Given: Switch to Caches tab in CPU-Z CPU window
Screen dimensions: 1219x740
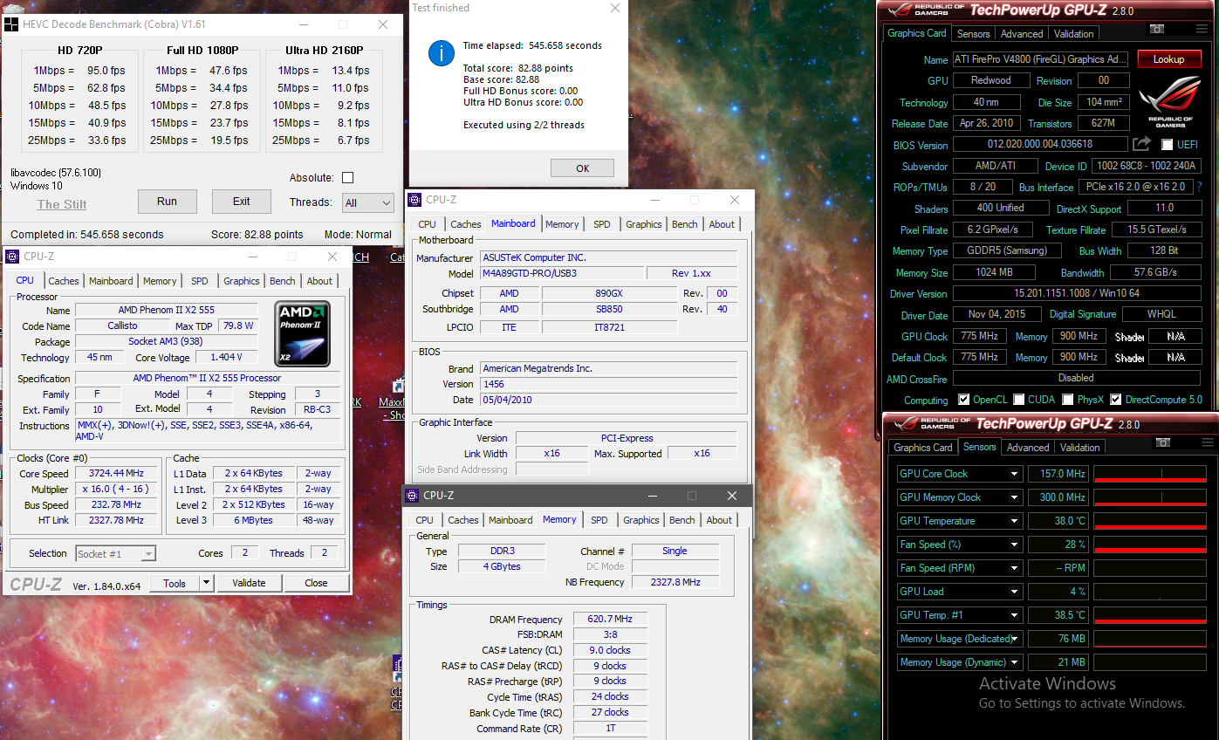Looking at the screenshot, I should [x=64, y=281].
